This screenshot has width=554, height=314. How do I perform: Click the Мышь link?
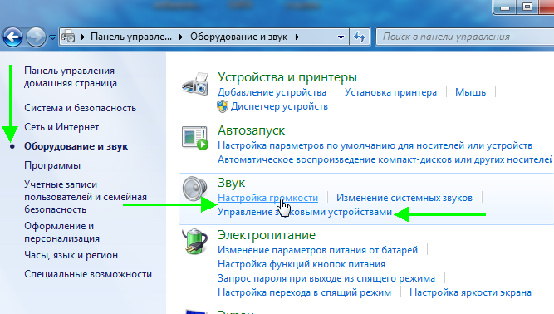470,92
